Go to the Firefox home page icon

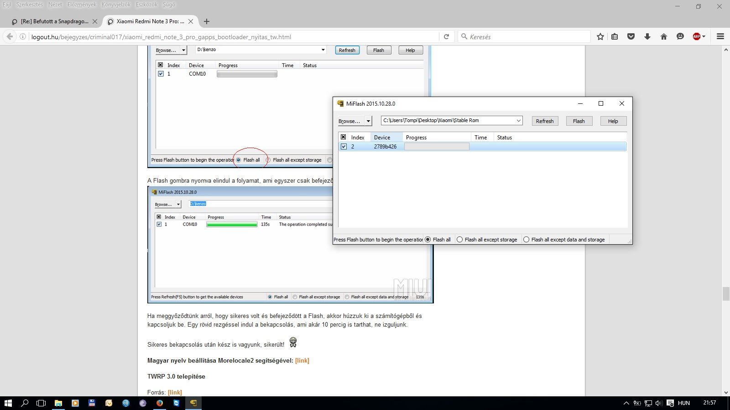(x=664, y=37)
